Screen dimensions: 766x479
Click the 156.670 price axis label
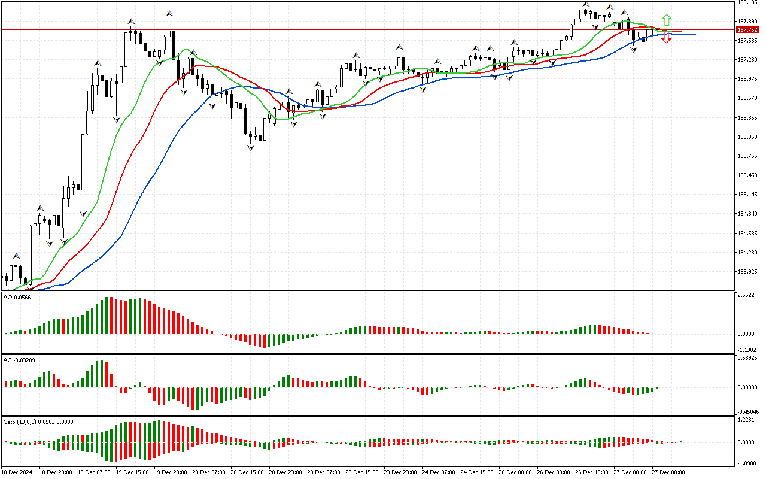748,98
